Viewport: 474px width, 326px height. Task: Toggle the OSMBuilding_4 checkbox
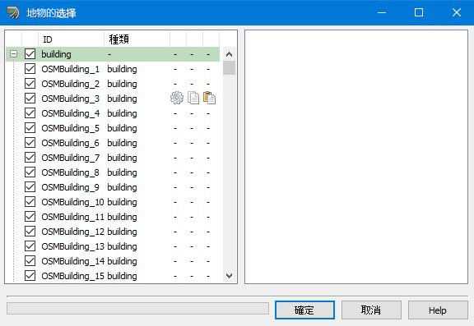tap(30, 113)
